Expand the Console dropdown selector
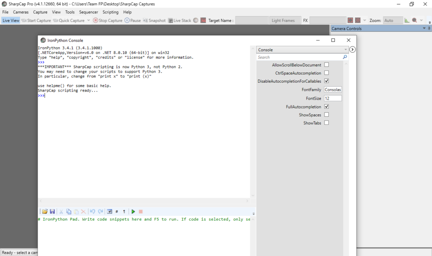 (x=302, y=50)
